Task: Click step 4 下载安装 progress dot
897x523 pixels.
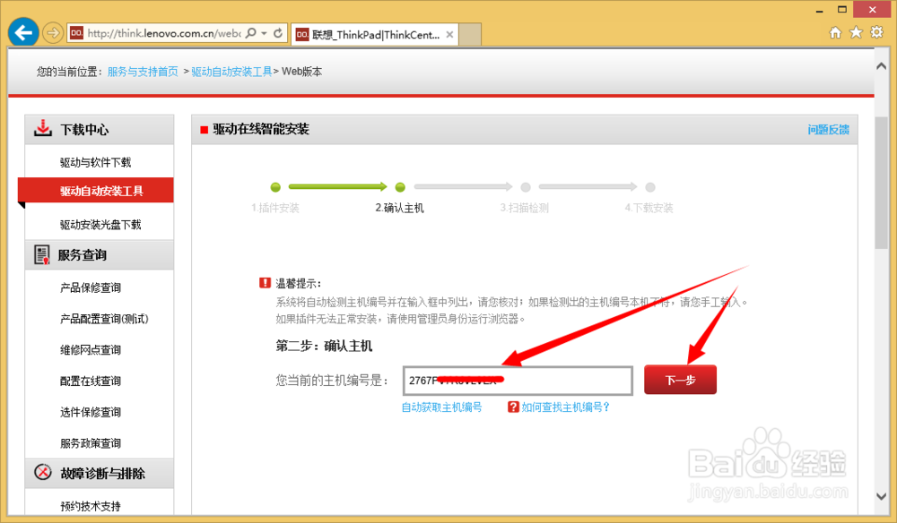Action: click(x=649, y=186)
